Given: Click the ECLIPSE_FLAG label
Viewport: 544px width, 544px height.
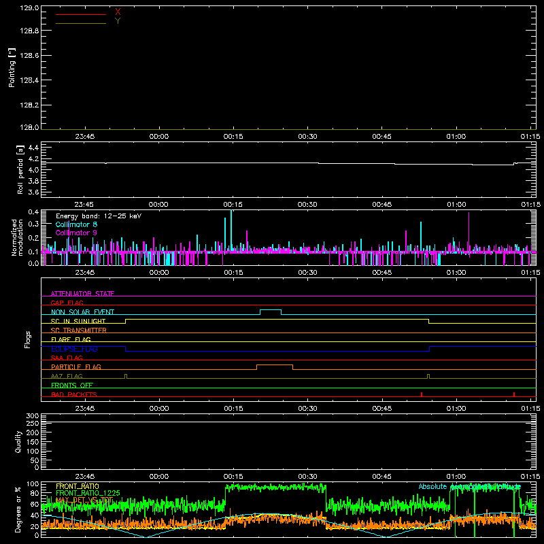Looking at the screenshot, I should 74,349.
